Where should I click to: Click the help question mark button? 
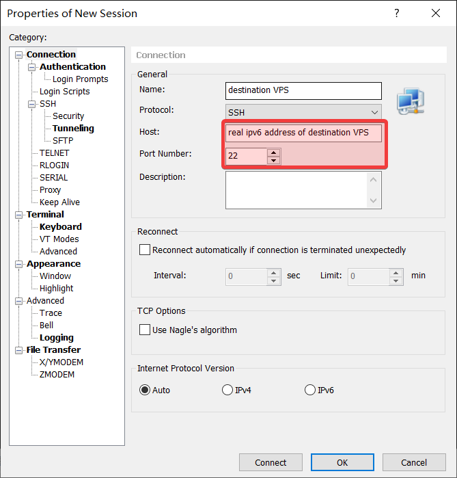point(398,14)
